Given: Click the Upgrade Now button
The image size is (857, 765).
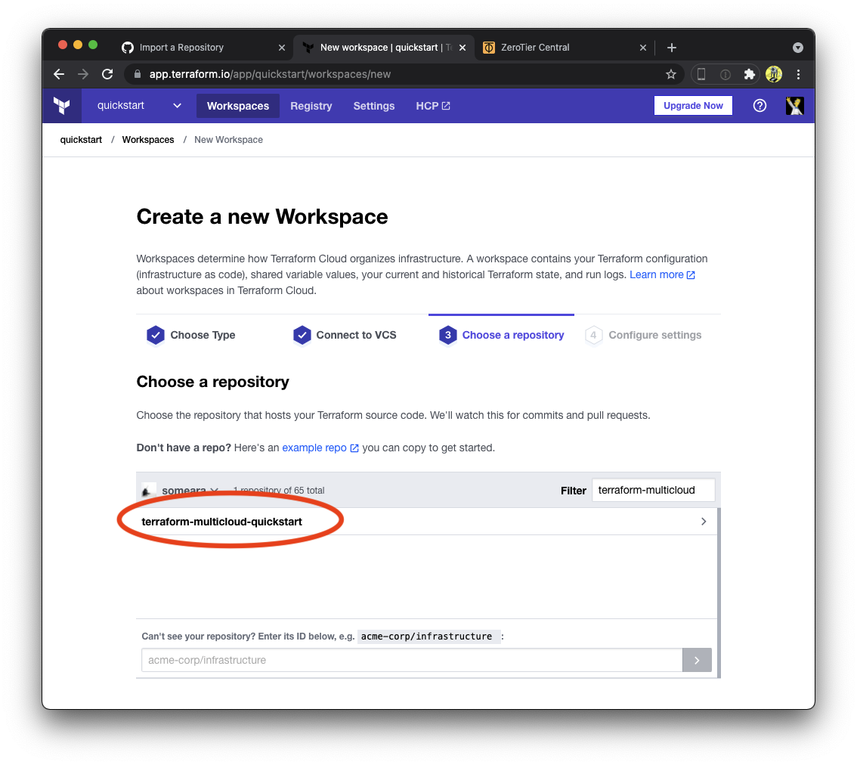Looking at the screenshot, I should pos(693,106).
